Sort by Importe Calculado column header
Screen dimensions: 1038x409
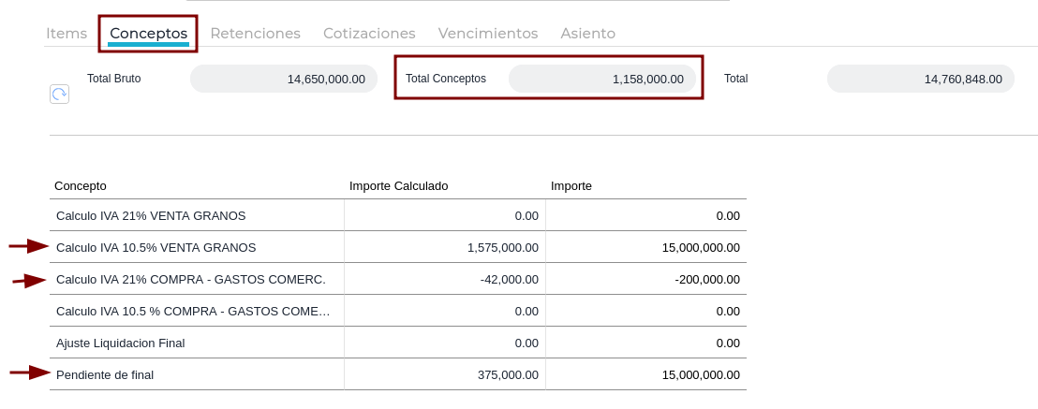click(398, 186)
